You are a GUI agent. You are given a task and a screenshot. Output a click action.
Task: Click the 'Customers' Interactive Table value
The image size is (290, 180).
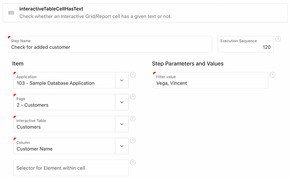tap(29, 127)
